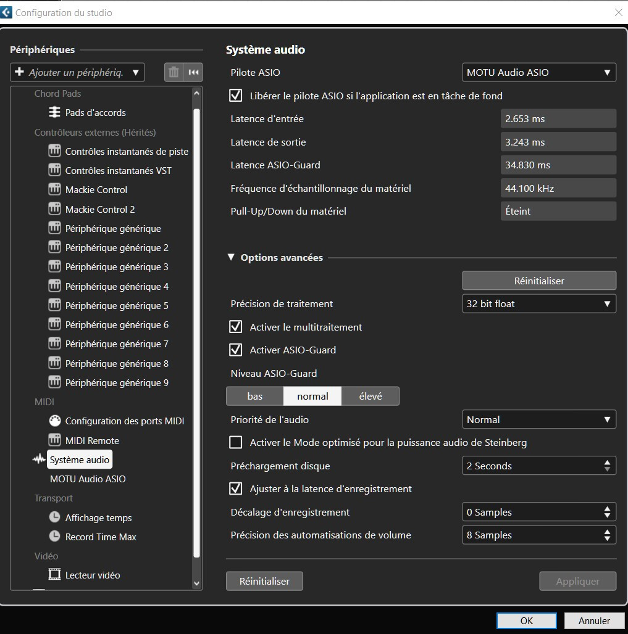Click the Cubase logo in title bar

(x=6, y=12)
